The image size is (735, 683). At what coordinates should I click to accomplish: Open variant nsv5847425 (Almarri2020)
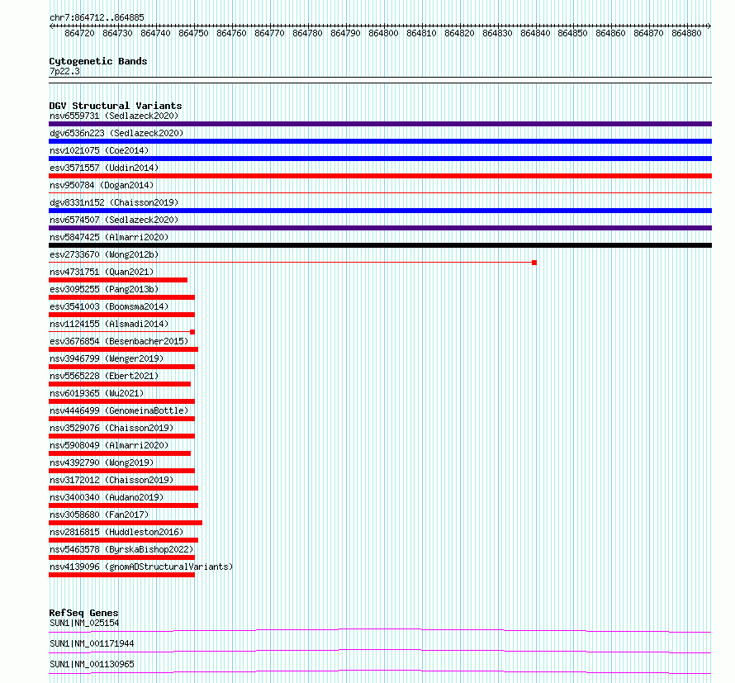click(x=109, y=237)
